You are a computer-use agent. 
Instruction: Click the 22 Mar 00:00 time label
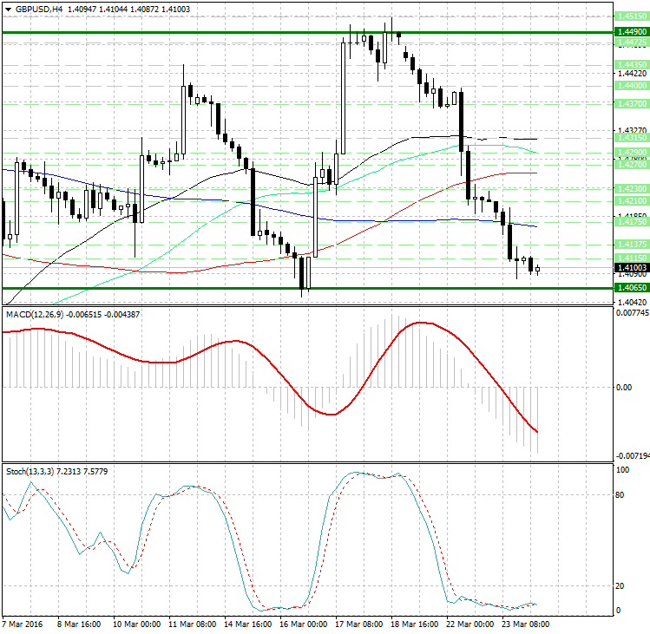[469, 624]
